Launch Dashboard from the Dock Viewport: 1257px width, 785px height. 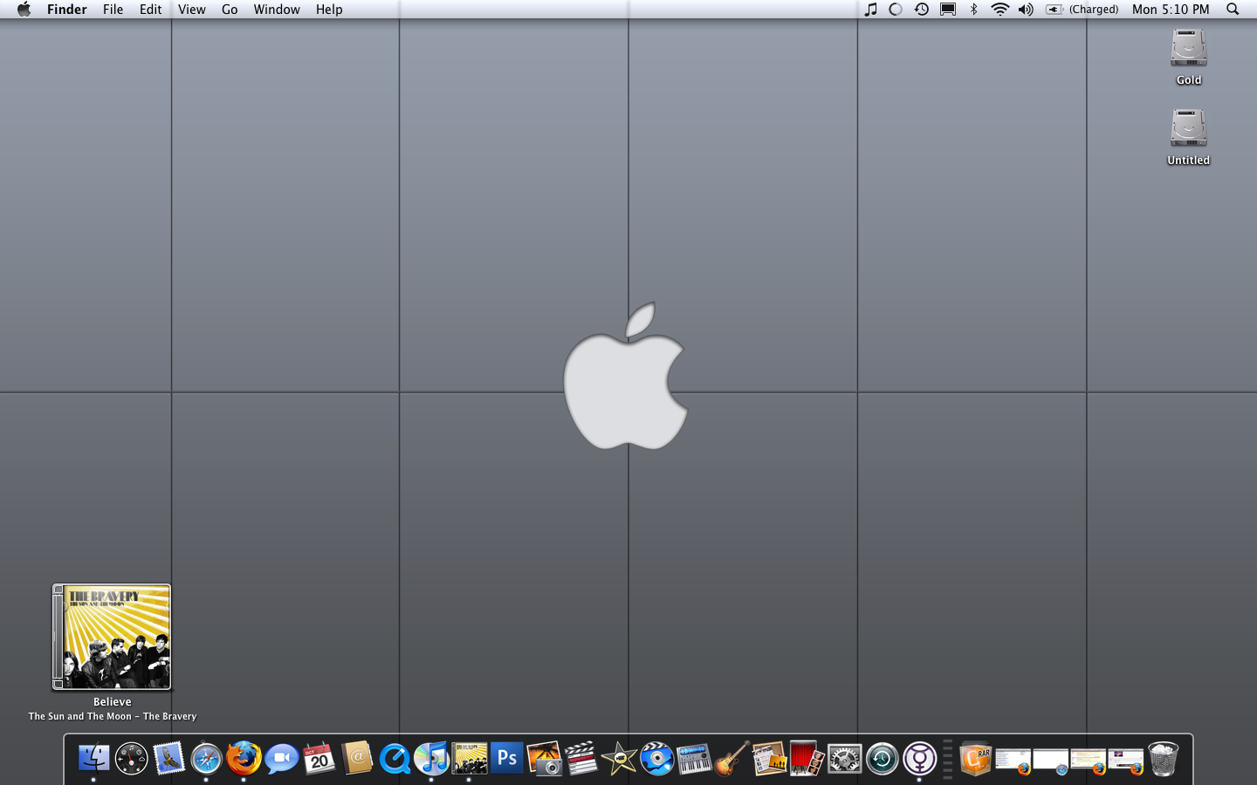coord(131,758)
